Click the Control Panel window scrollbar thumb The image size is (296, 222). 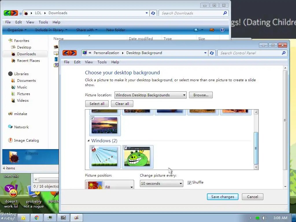tap(285, 120)
